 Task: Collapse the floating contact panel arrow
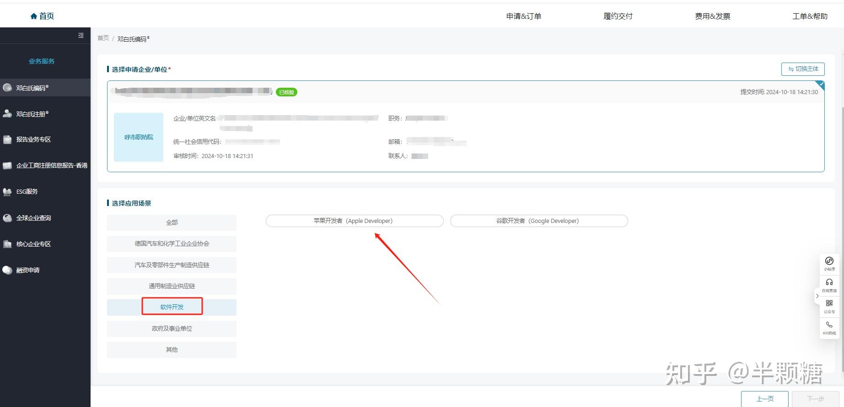point(817,296)
